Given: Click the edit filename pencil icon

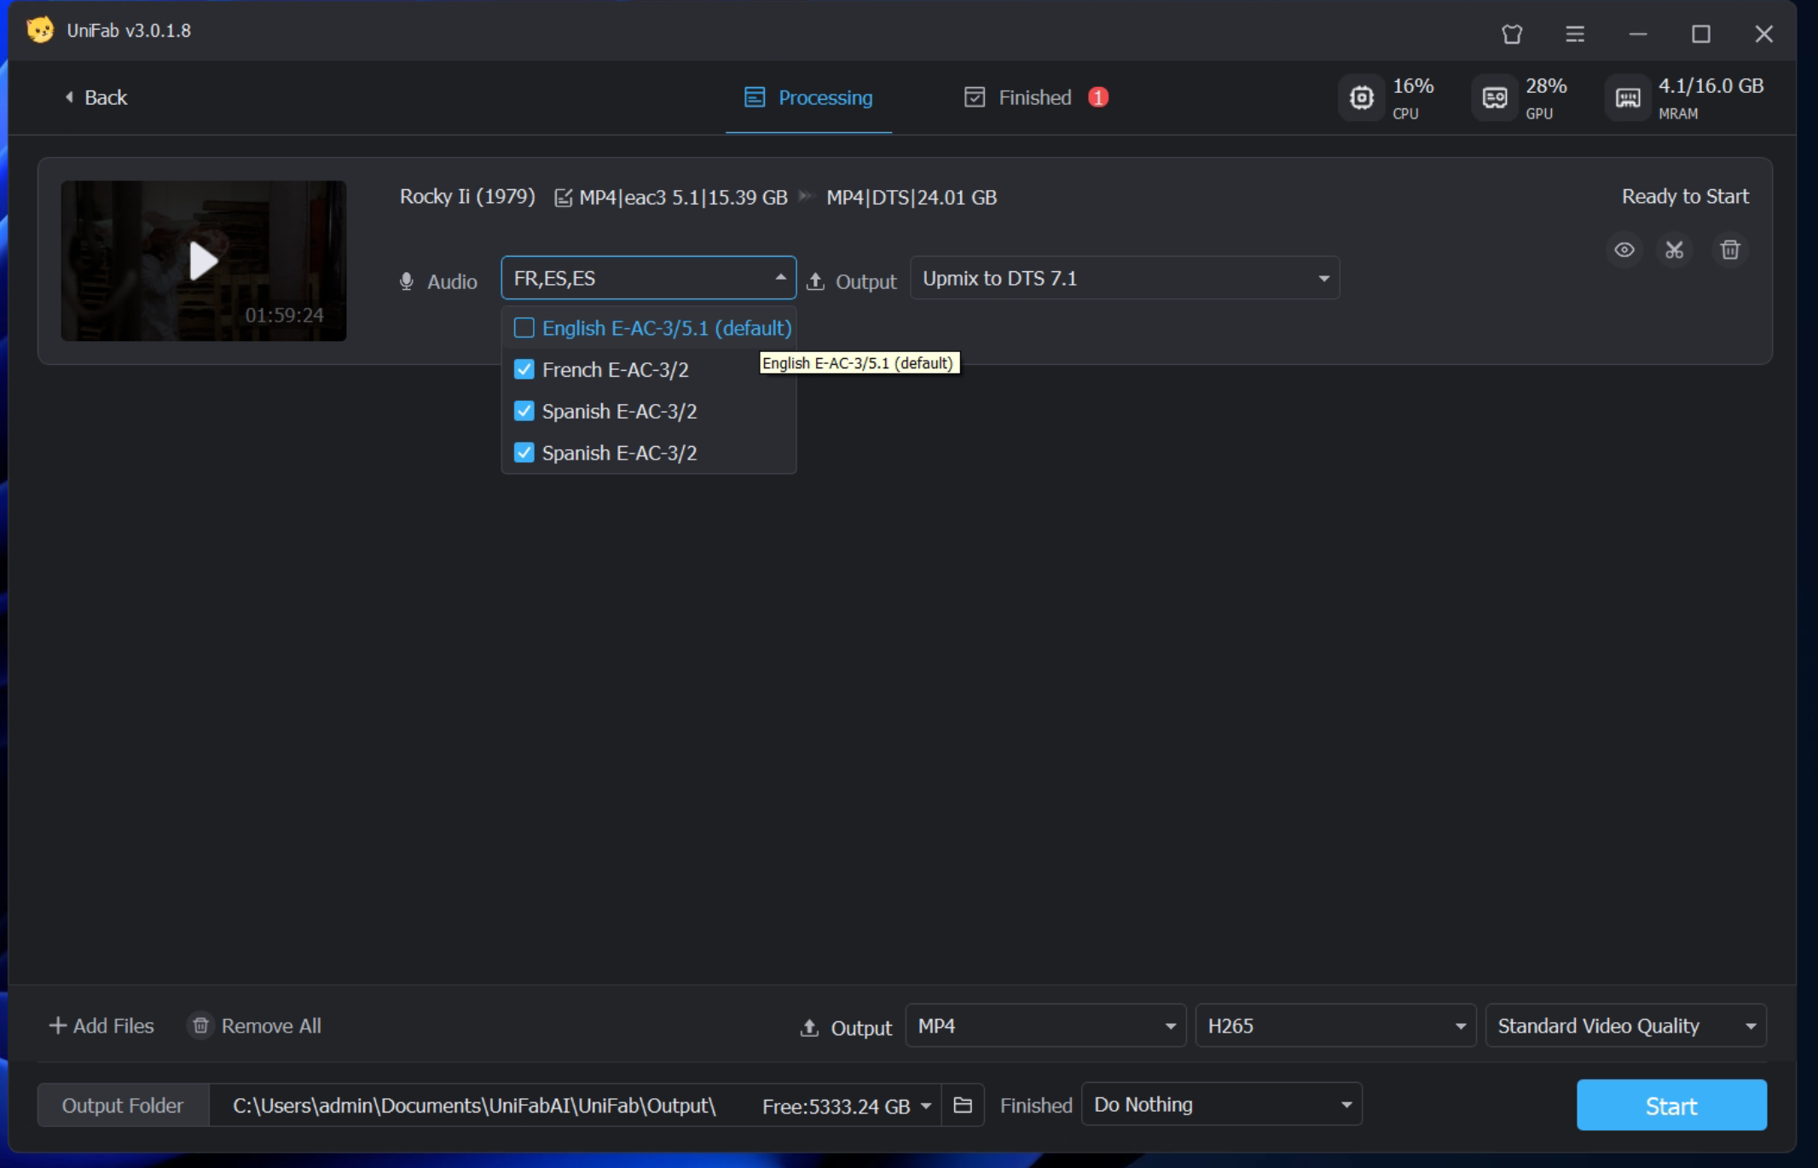Looking at the screenshot, I should point(563,198).
